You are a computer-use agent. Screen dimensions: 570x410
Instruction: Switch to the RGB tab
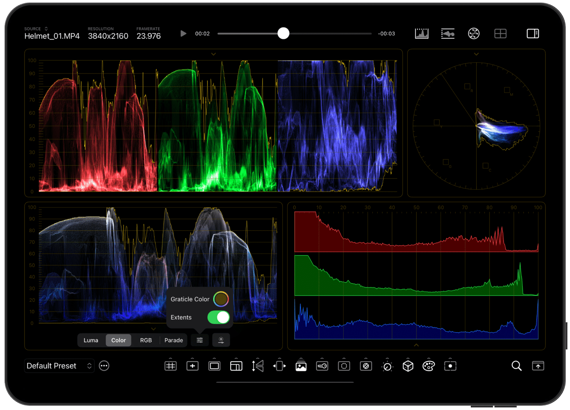point(146,340)
